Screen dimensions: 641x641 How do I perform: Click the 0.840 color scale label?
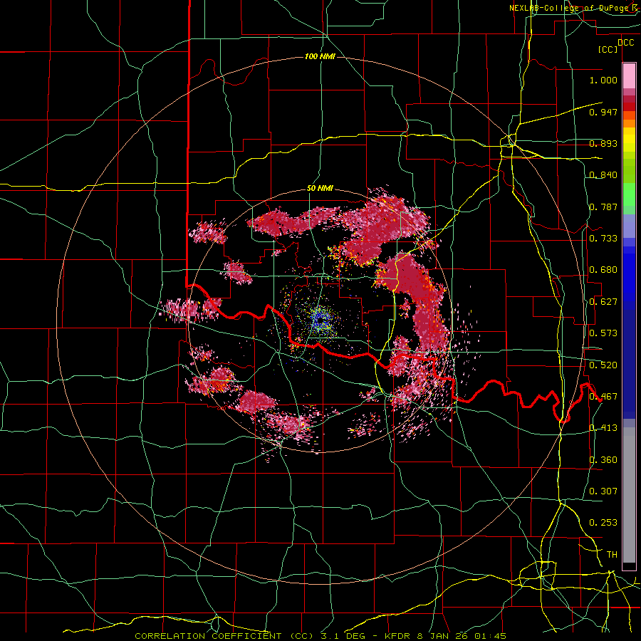point(603,175)
